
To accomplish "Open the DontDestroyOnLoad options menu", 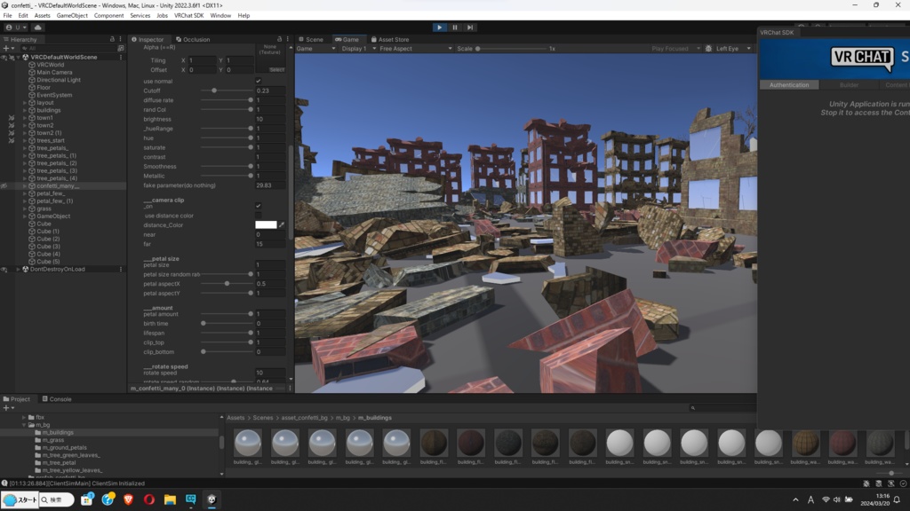I will pyautogui.click(x=121, y=270).
